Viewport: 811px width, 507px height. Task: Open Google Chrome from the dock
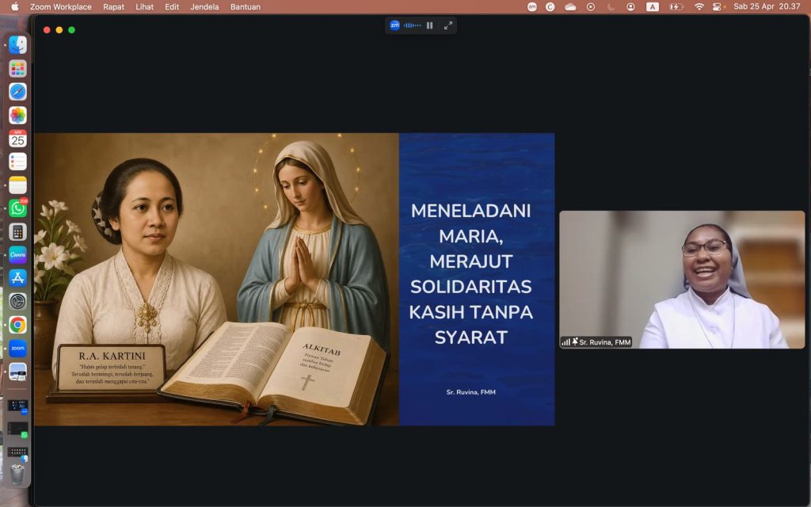(x=17, y=325)
